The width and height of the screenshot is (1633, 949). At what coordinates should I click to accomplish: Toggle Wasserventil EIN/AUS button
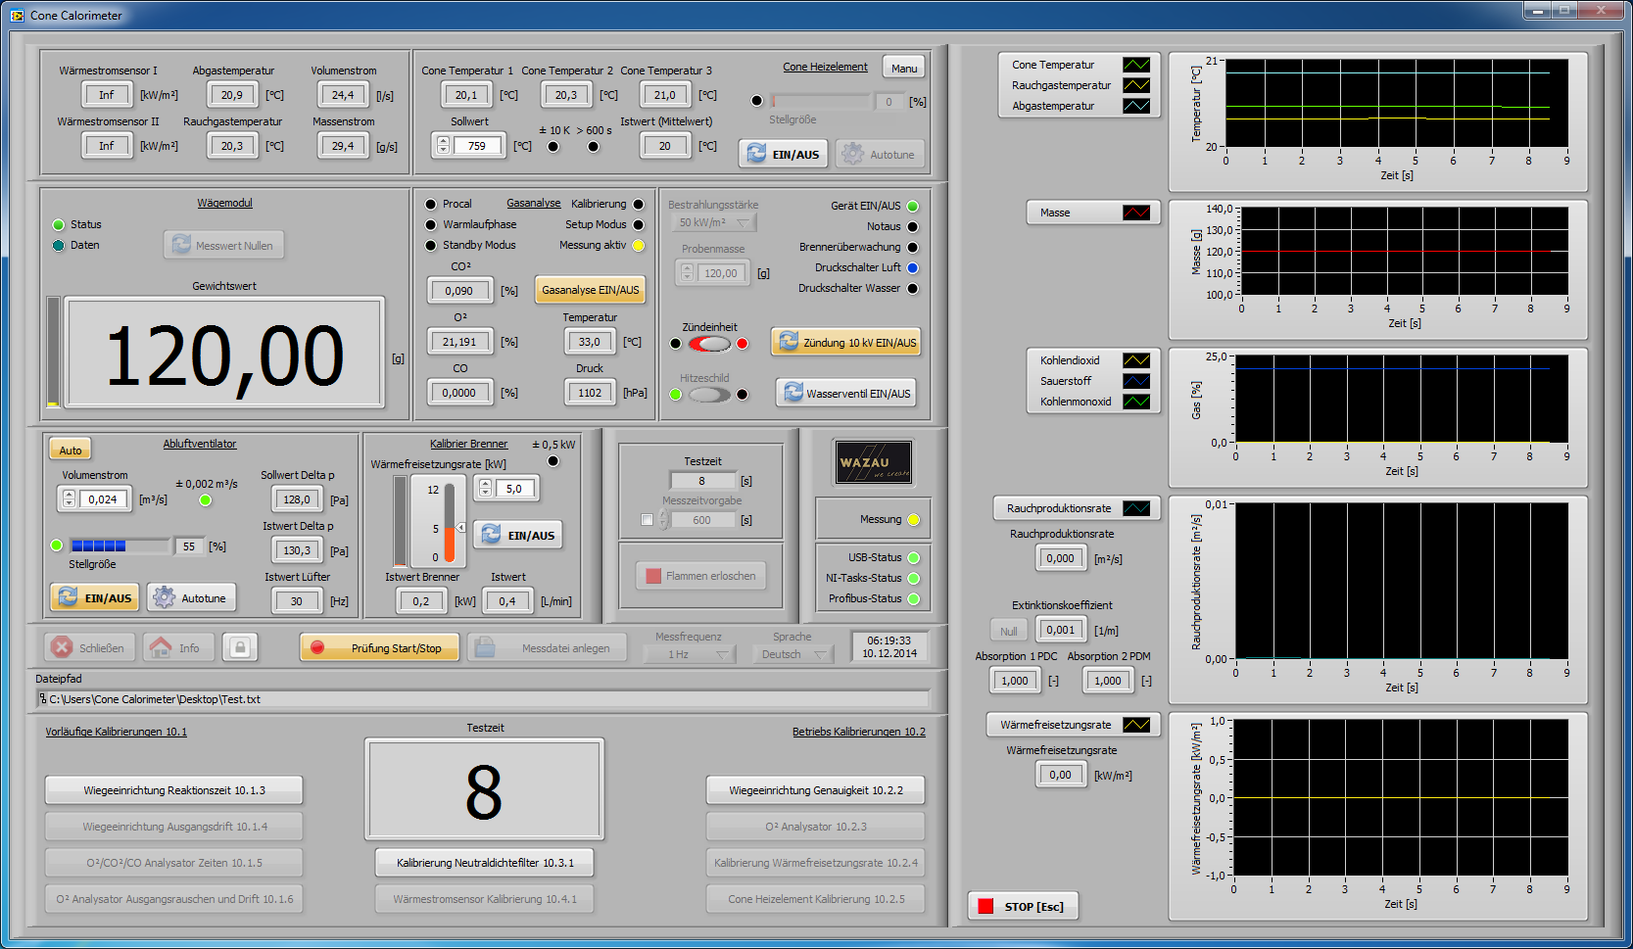click(846, 393)
